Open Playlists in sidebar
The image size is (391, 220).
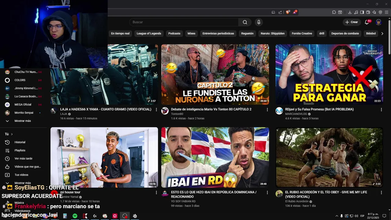23,150
